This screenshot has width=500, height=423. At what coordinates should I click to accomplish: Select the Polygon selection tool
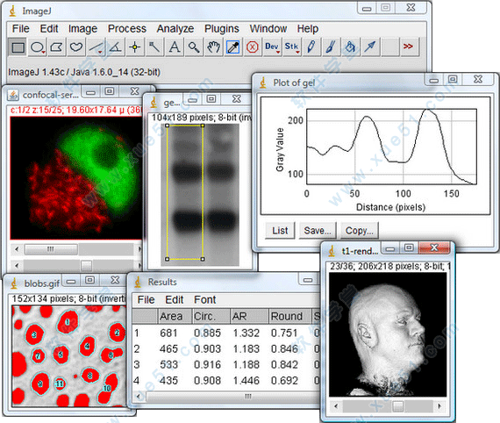point(57,47)
